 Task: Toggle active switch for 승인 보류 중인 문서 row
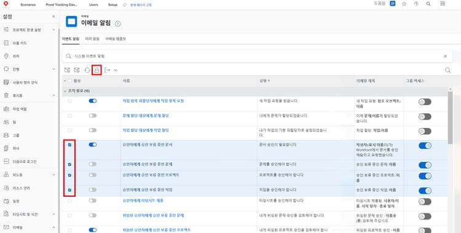[x=93, y=144]
